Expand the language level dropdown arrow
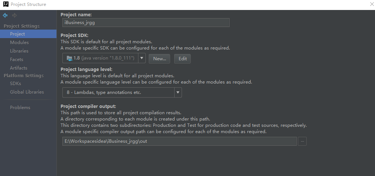Viewport: 375px width, 176px height. (178, 92)
